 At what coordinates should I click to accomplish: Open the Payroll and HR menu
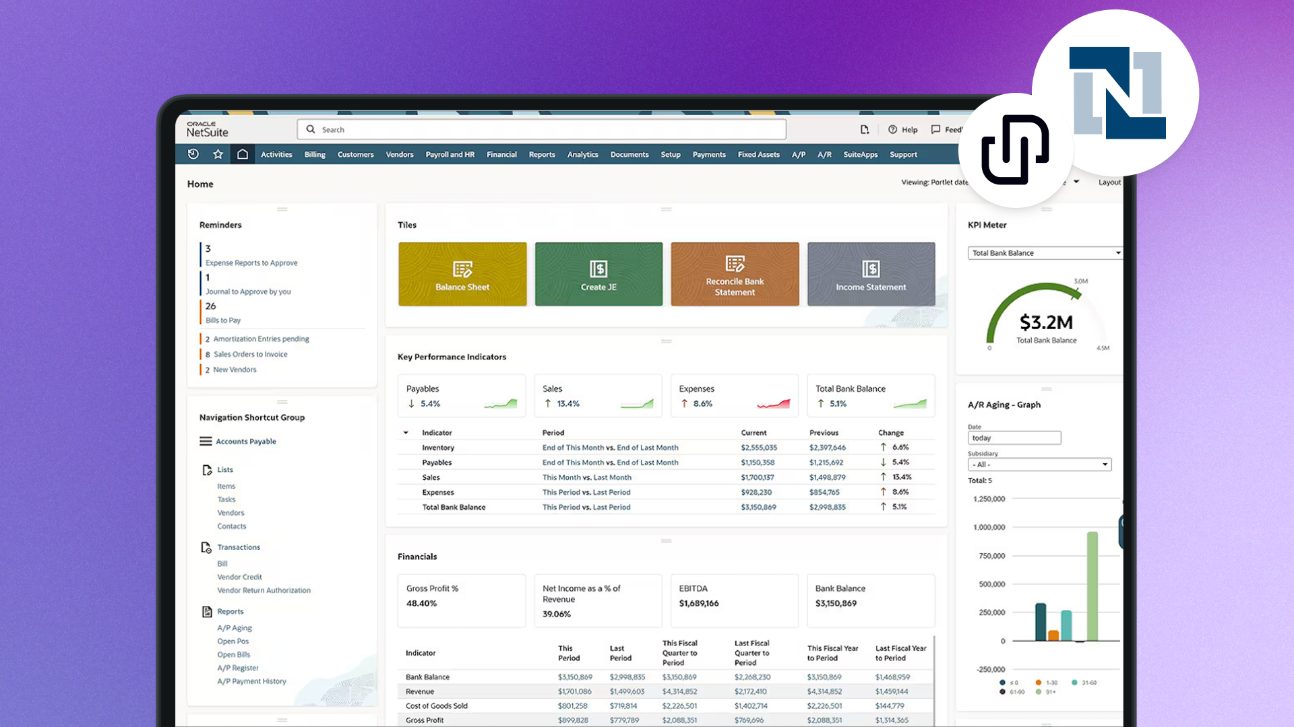(x=450, y=155)
